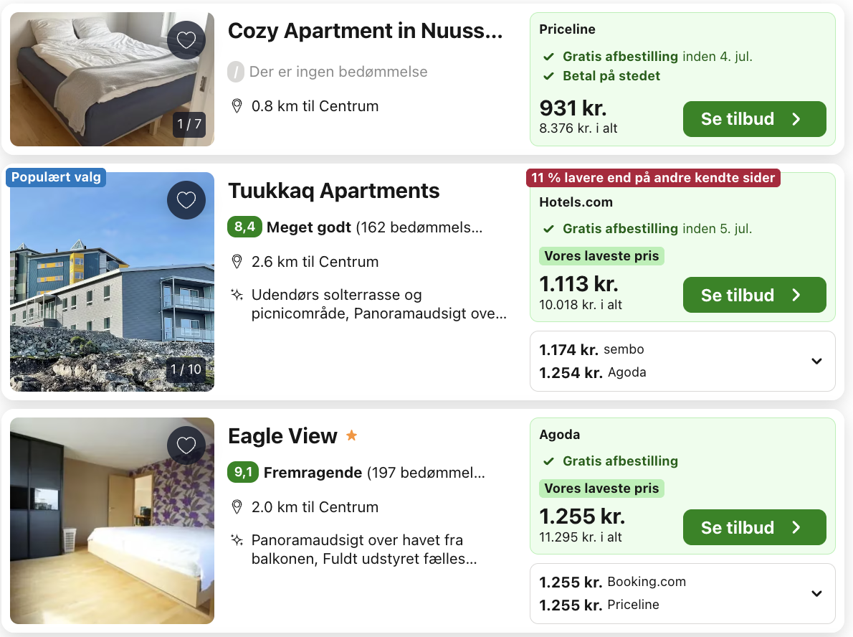Save Cozy Apartment to favorites with heart
The width and height of the screenshot is (853, 637).
click(x=186, y=40)
